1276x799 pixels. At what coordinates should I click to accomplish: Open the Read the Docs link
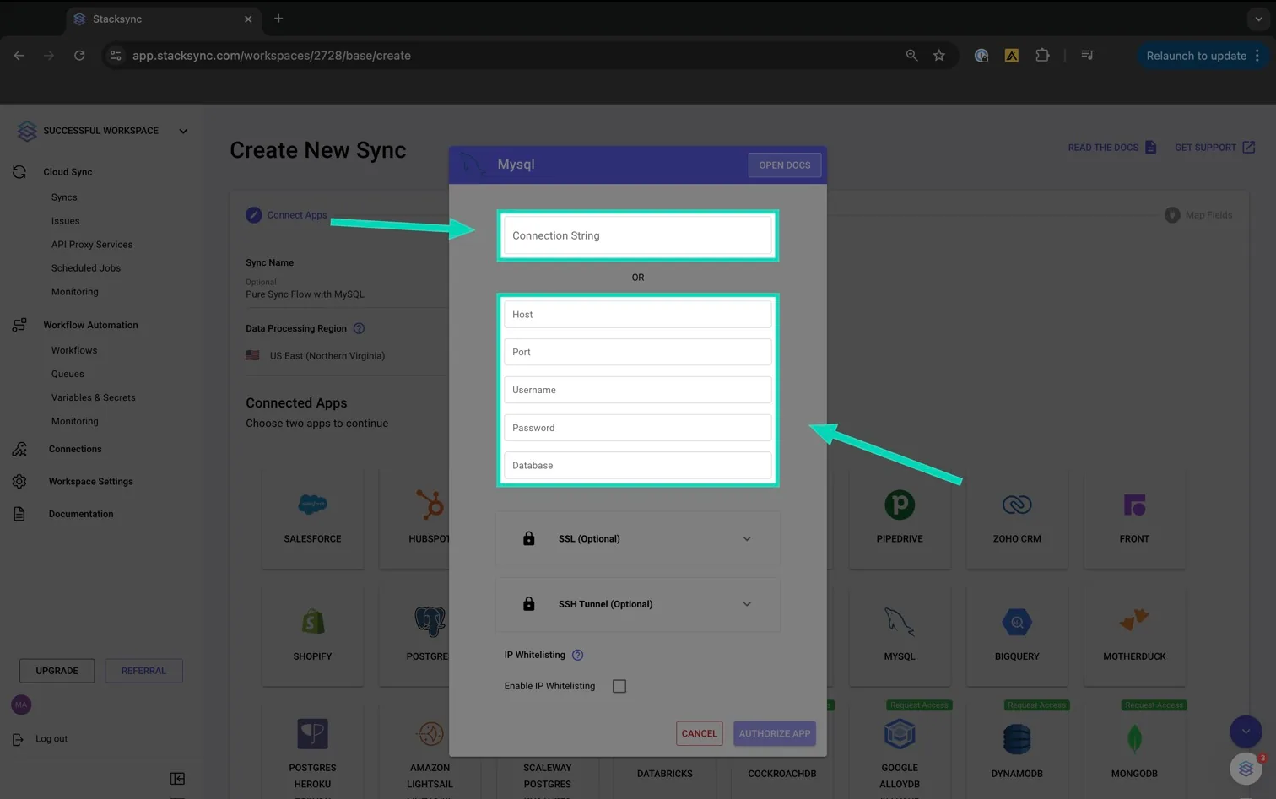point(1112,148)
